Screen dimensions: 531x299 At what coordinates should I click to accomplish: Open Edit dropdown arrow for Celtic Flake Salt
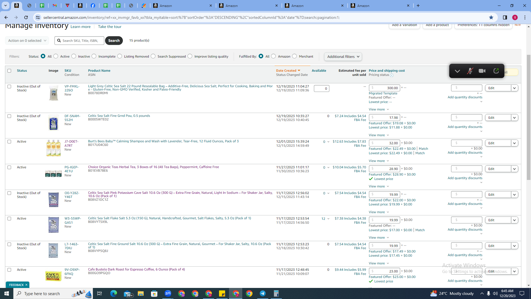(x=514, y=220)
